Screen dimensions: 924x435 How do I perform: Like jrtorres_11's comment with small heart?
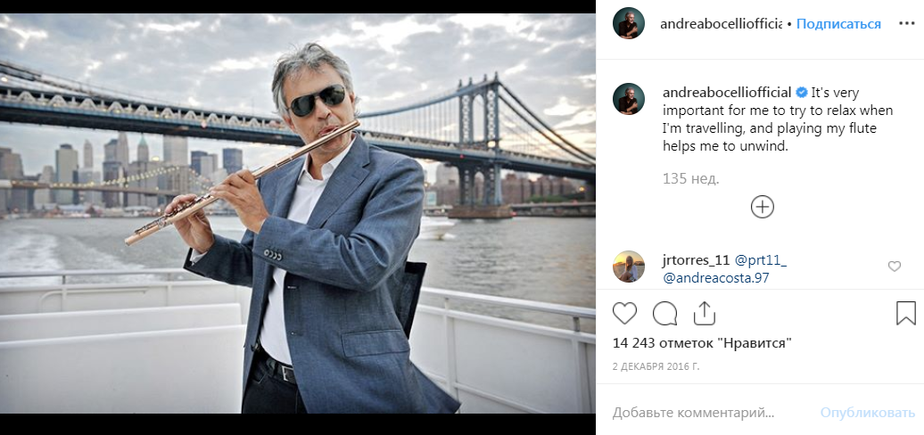(x=895, y=267)
